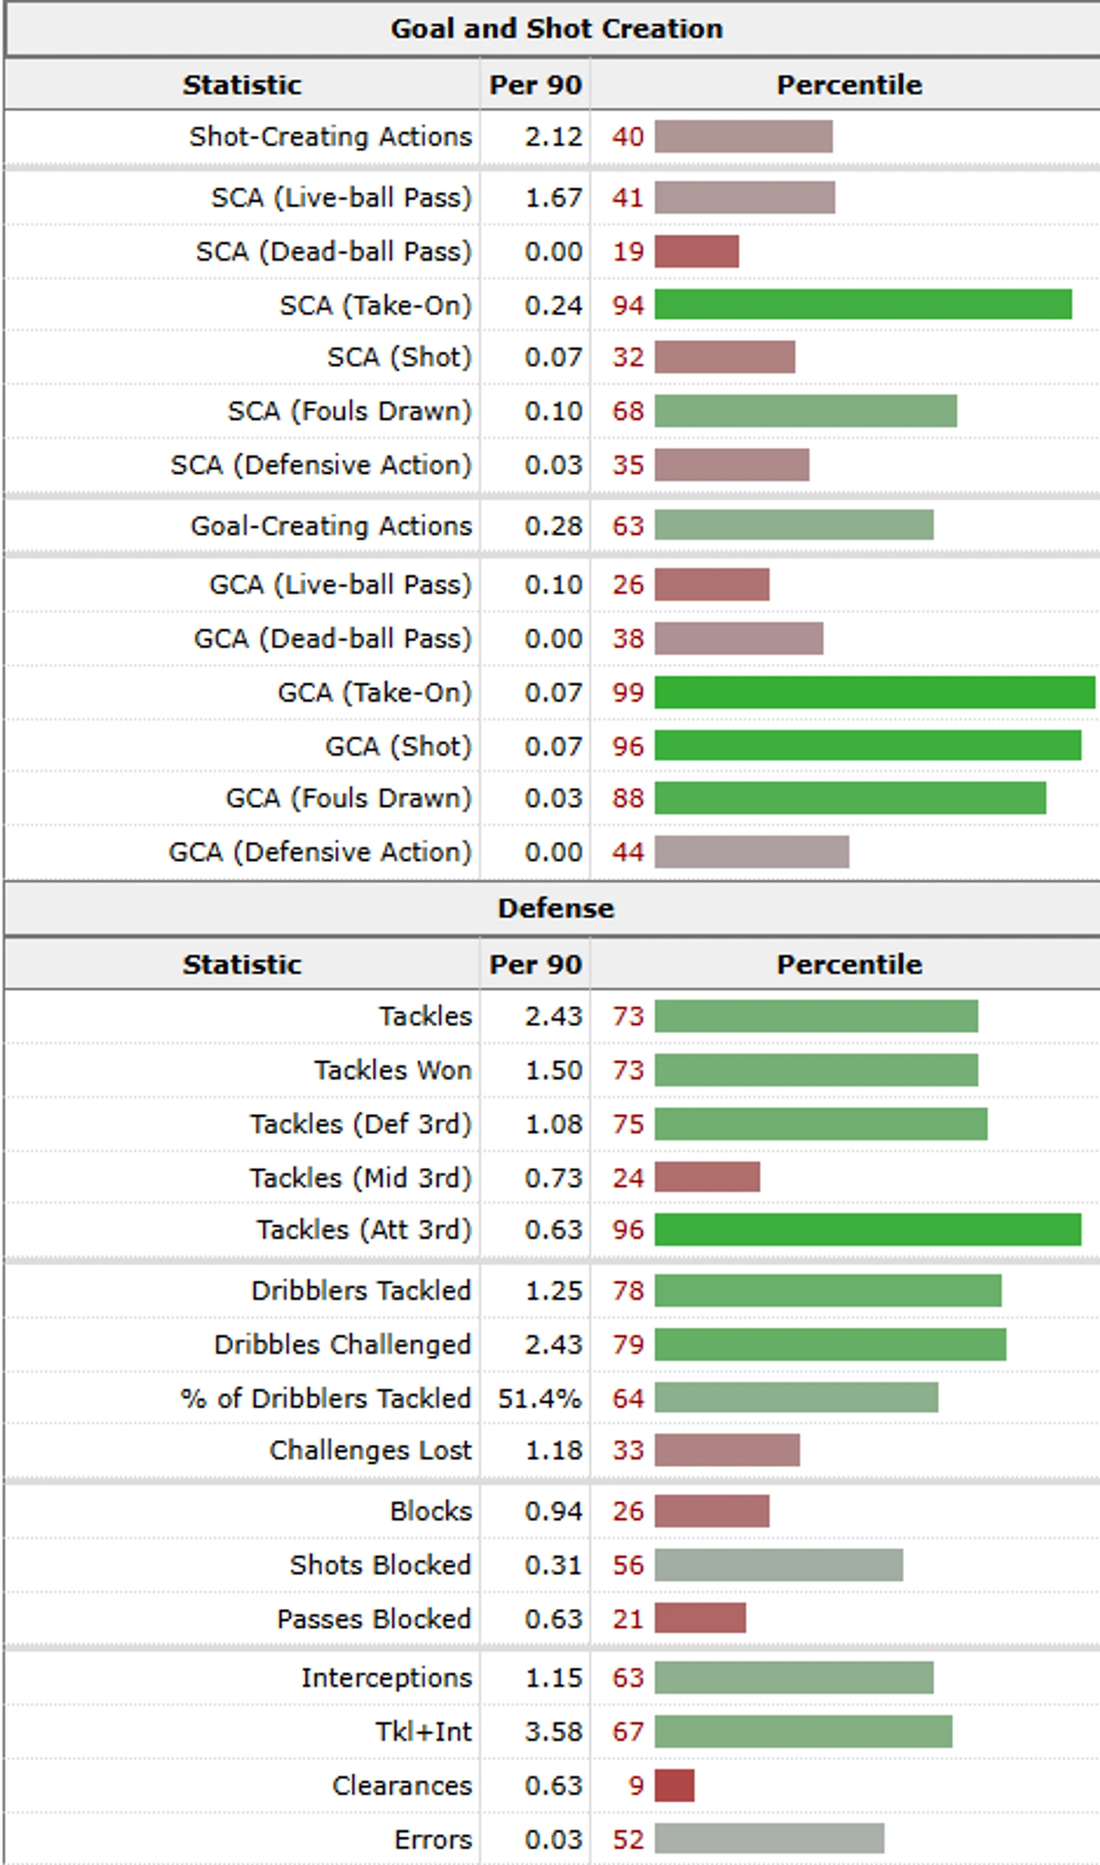Click the red Clearances percentile bar
This screenshot has height=1865, width=1100.
tap(674, 1785)
